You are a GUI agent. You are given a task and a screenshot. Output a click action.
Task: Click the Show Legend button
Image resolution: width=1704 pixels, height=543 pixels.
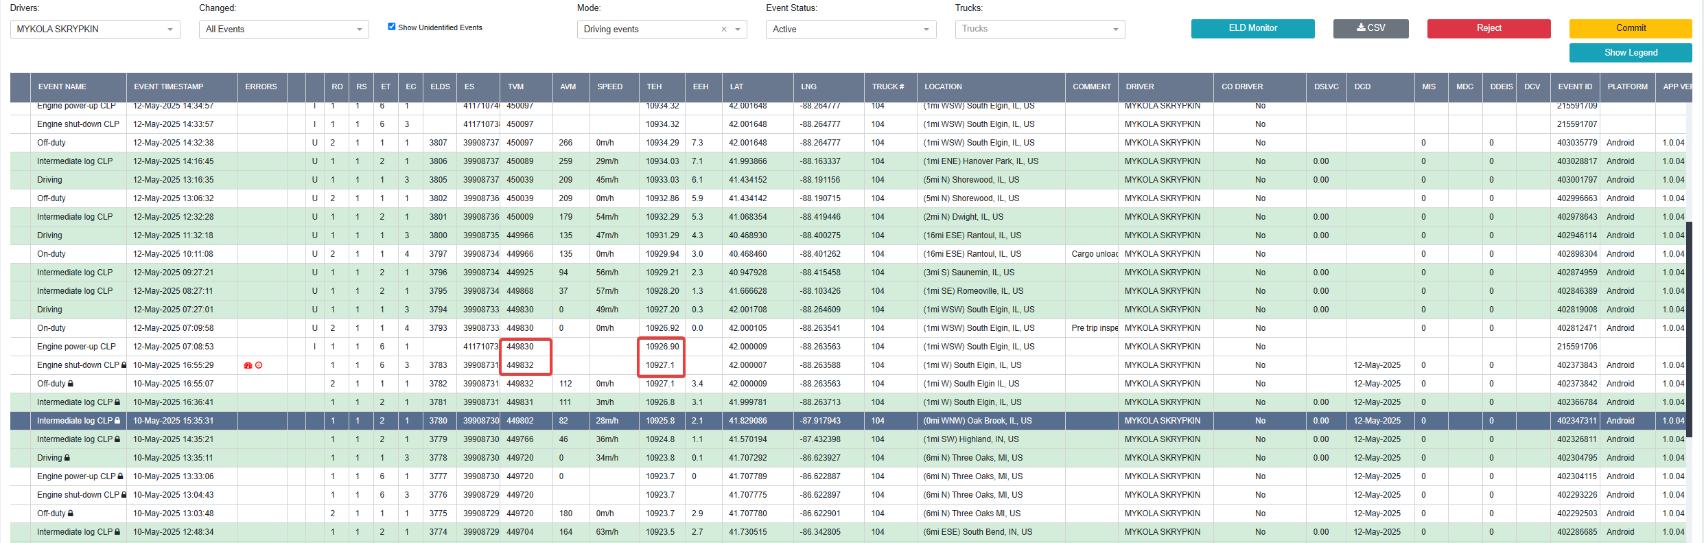(x=1631, y=53)
